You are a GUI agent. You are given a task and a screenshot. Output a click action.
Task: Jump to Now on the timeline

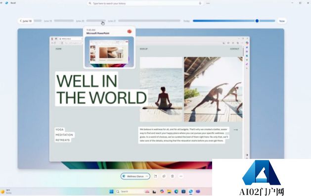pos(282,21)
